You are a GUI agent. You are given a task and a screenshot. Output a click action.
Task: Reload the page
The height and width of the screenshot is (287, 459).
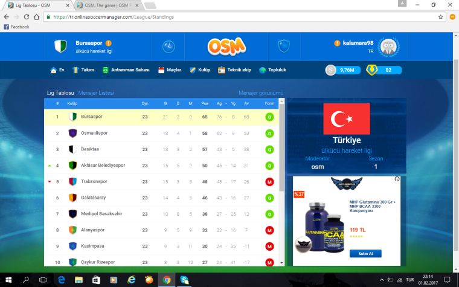coord(27,17)
